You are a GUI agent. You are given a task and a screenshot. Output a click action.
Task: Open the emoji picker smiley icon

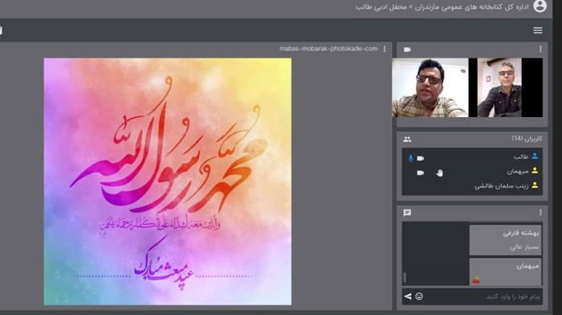[419, 296]
